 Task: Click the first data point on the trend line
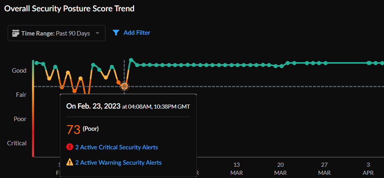pos(37,63)
